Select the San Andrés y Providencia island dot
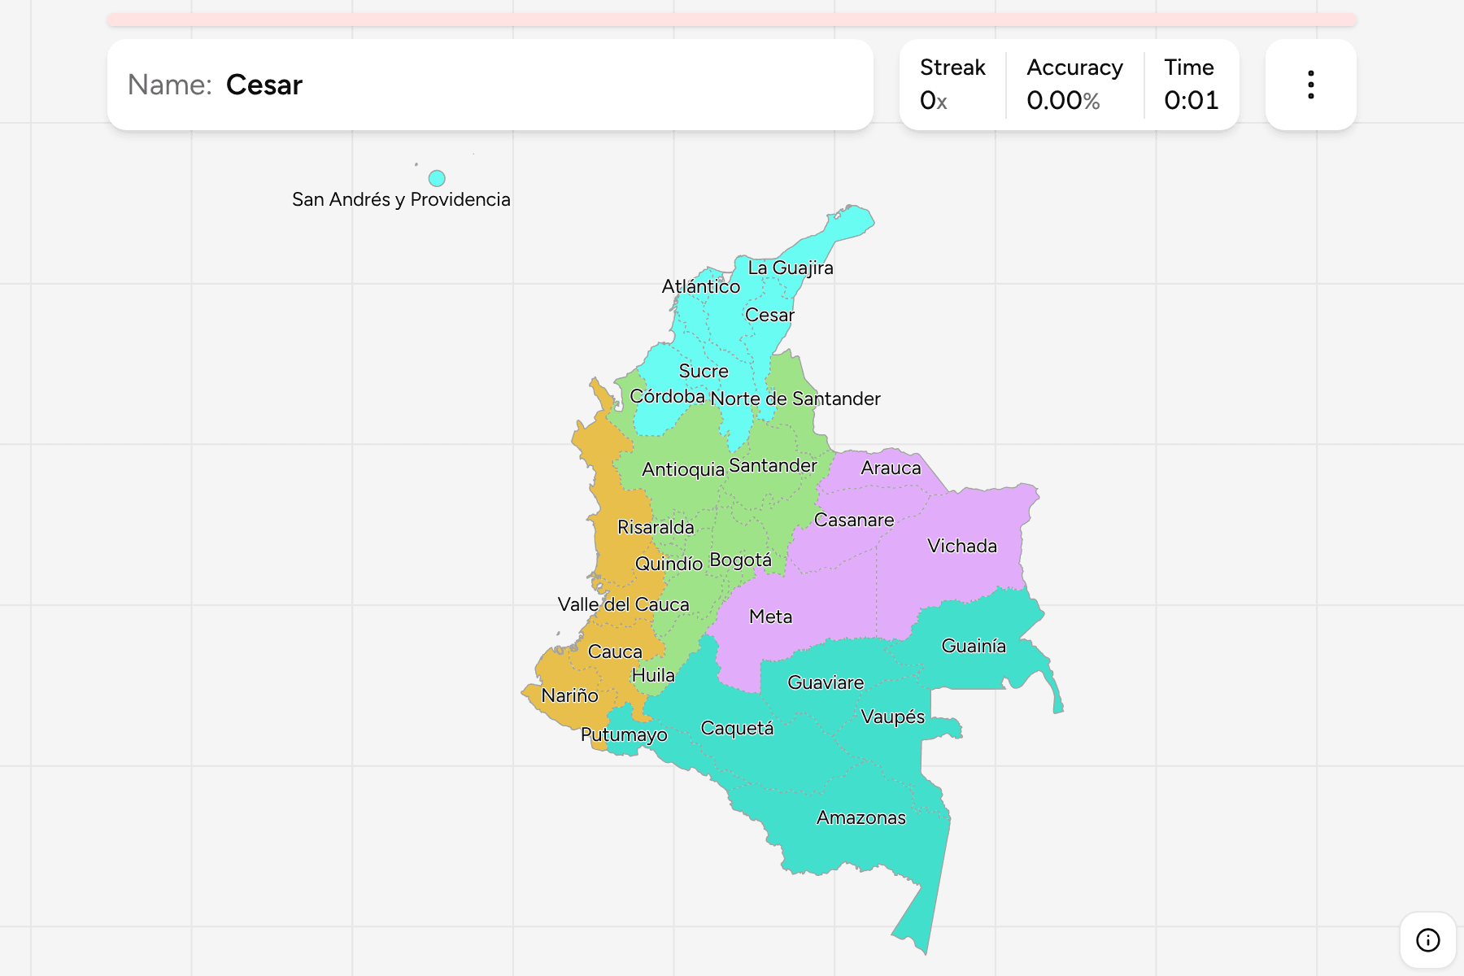This screenshot has width=1464, height=976. coord(437,178)
